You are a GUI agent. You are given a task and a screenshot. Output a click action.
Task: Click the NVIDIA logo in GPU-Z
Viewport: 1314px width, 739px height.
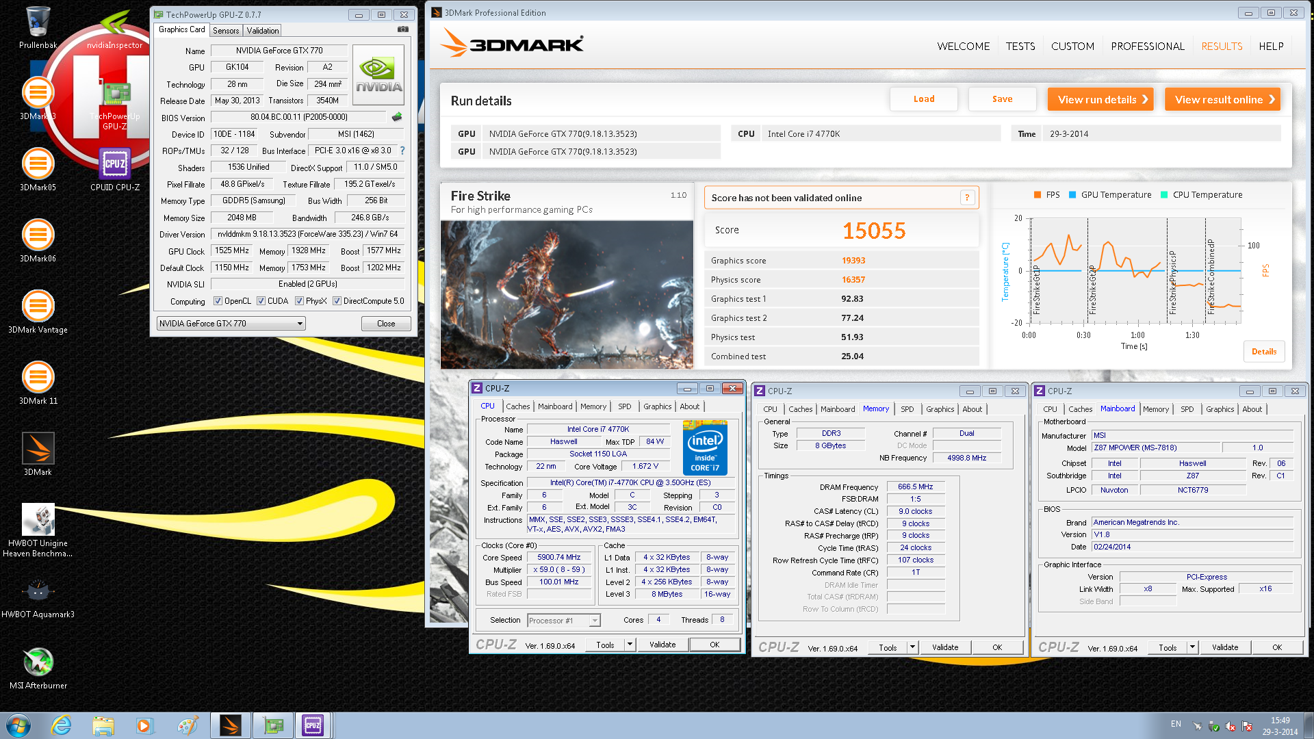378,75
